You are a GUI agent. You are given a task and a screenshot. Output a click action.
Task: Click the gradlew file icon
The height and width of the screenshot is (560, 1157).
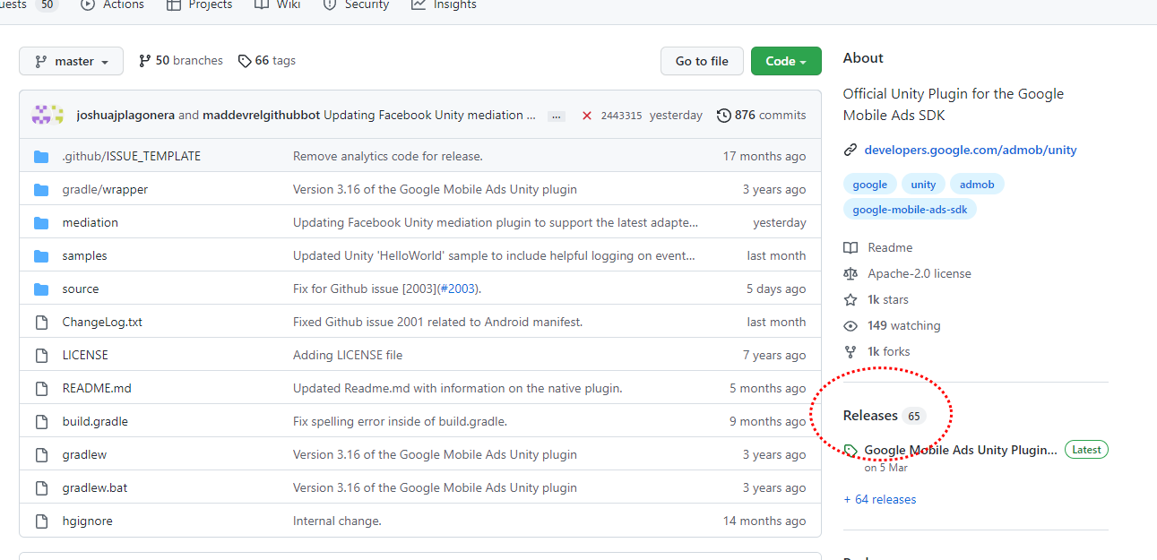[41, 455]
